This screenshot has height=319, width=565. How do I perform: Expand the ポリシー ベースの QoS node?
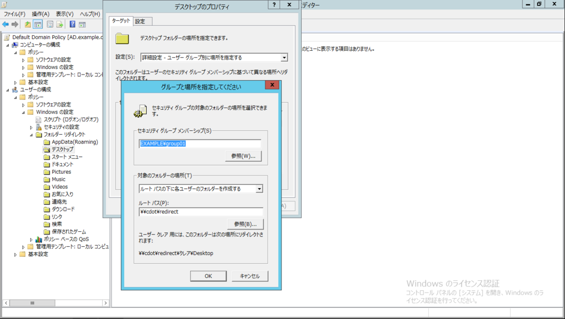click(31, 240)
